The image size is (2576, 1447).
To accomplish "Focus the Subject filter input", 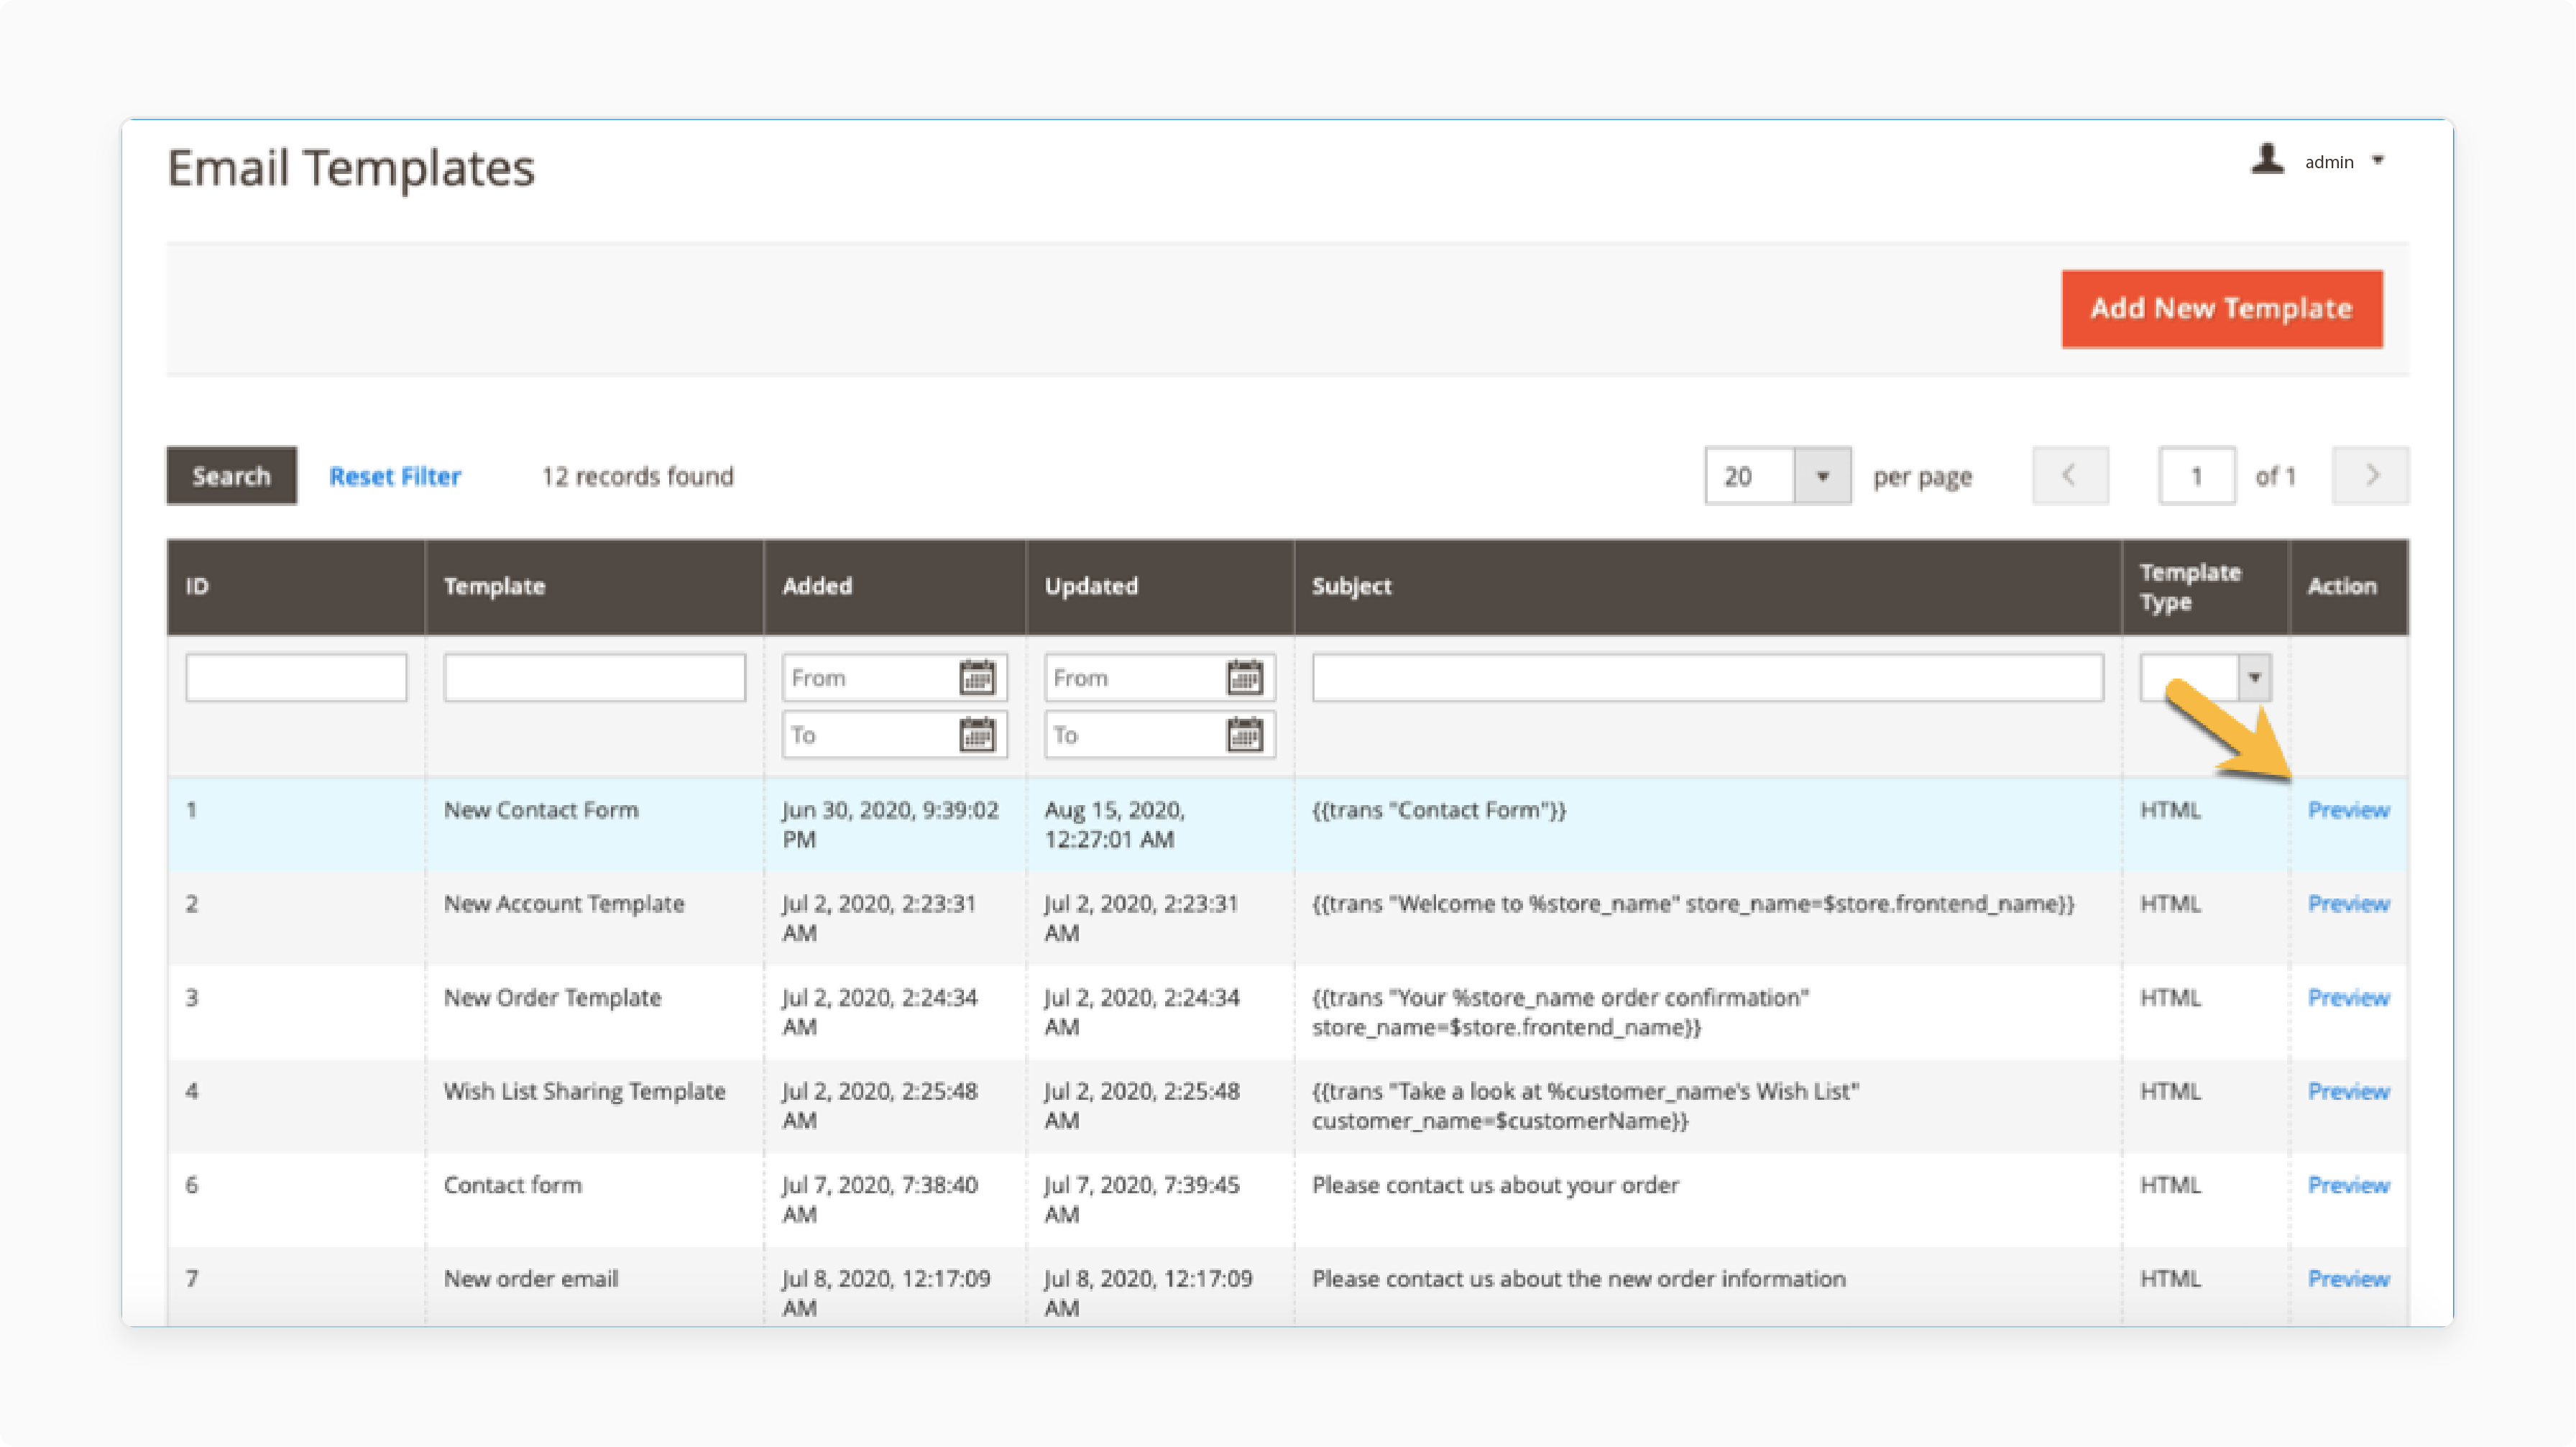I will tap(1708, 678).
